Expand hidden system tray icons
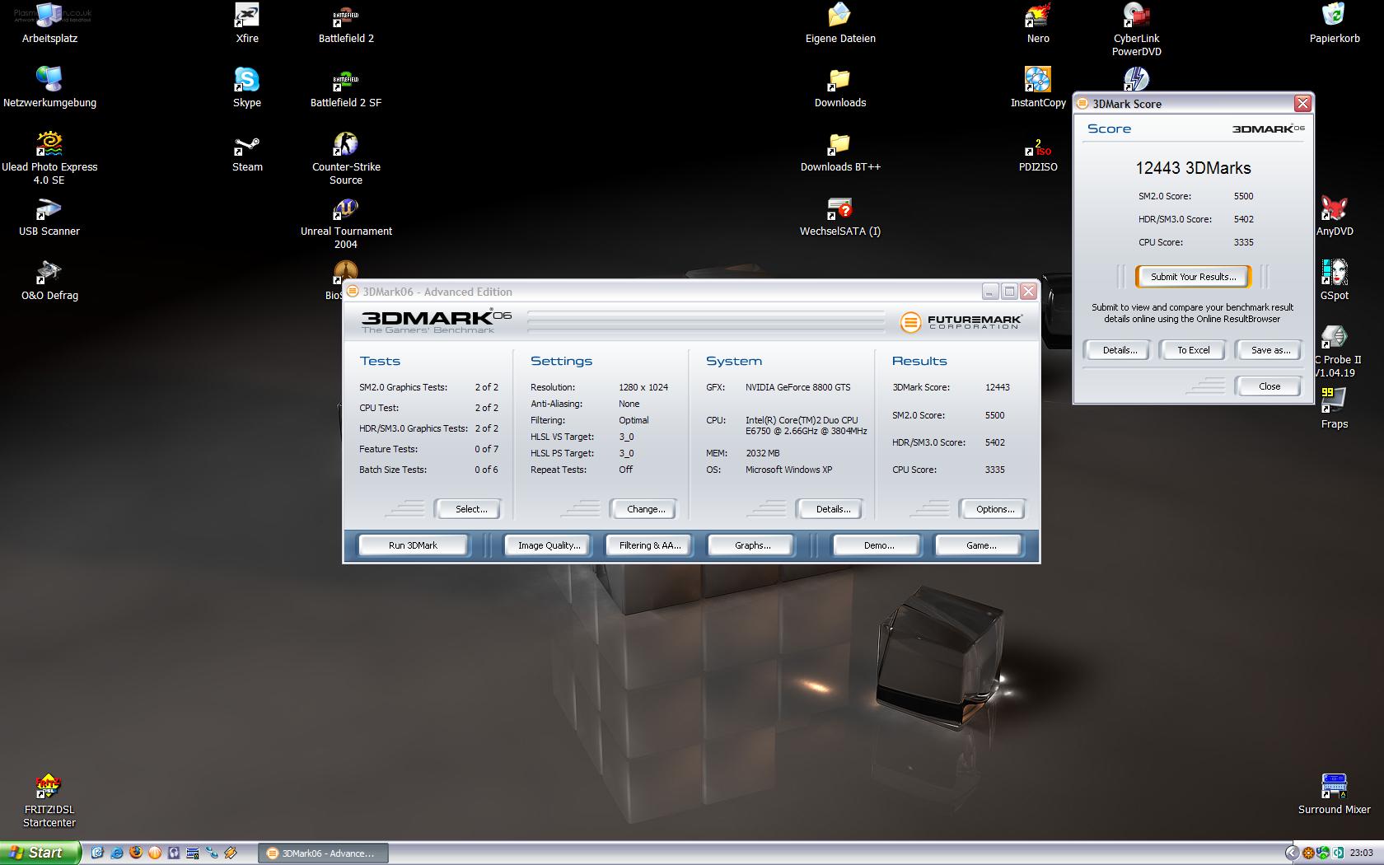1384x865 pixels. tap(1292, 853)
